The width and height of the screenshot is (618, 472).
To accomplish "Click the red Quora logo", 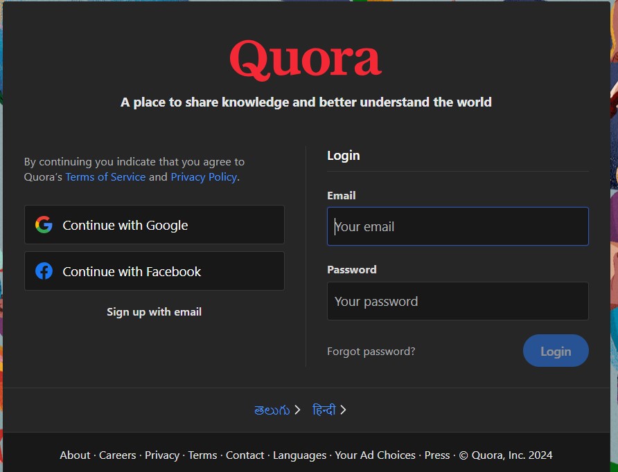I will [x=306, y=60].
